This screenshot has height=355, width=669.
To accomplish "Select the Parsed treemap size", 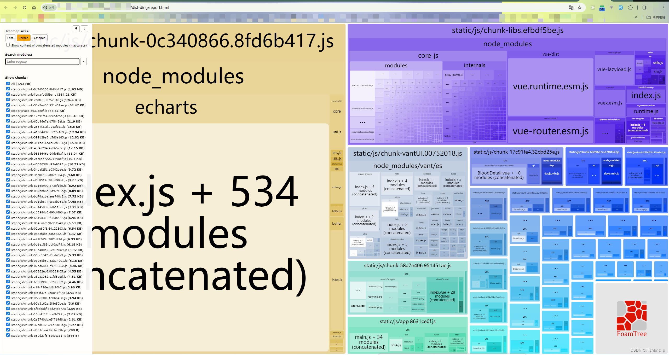I will [24, 38].
